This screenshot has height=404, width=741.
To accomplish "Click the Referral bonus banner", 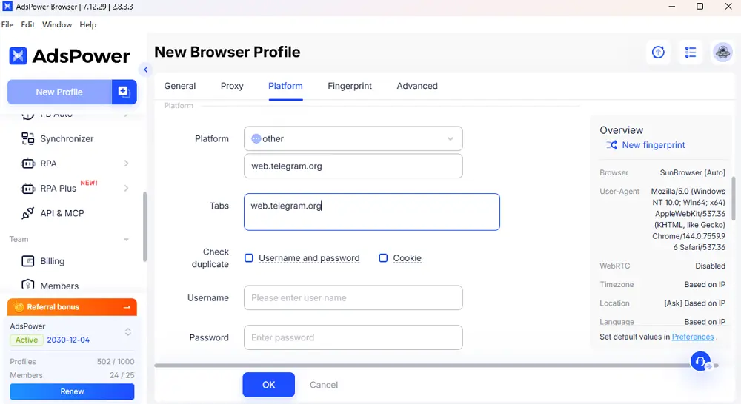I will coord(73,307).
